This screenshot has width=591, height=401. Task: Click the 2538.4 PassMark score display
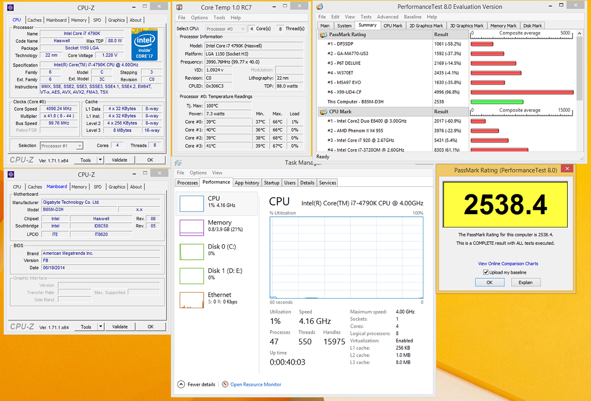(506, 204)
